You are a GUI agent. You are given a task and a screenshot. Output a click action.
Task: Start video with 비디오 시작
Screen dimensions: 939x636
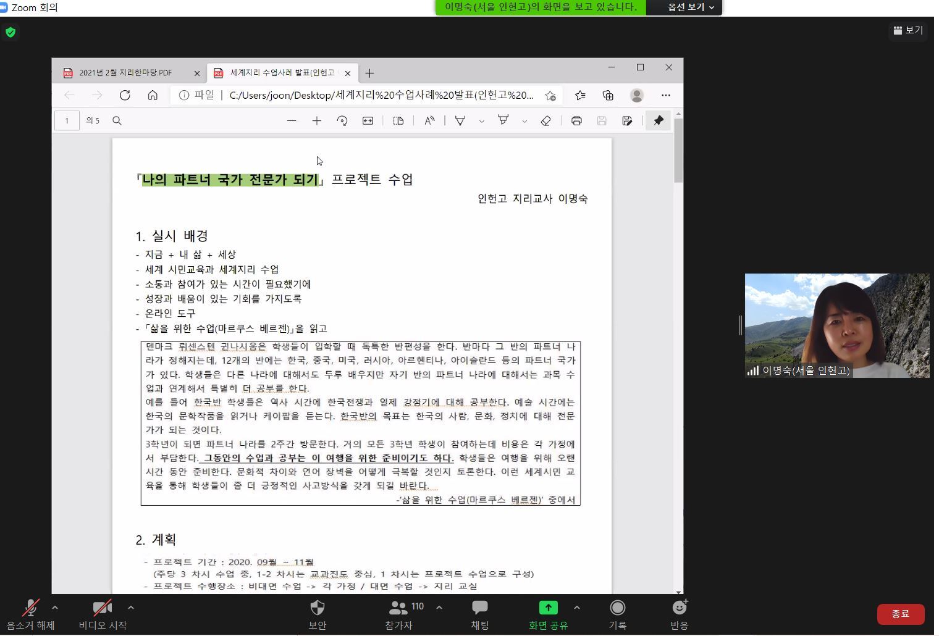(102, 608)
